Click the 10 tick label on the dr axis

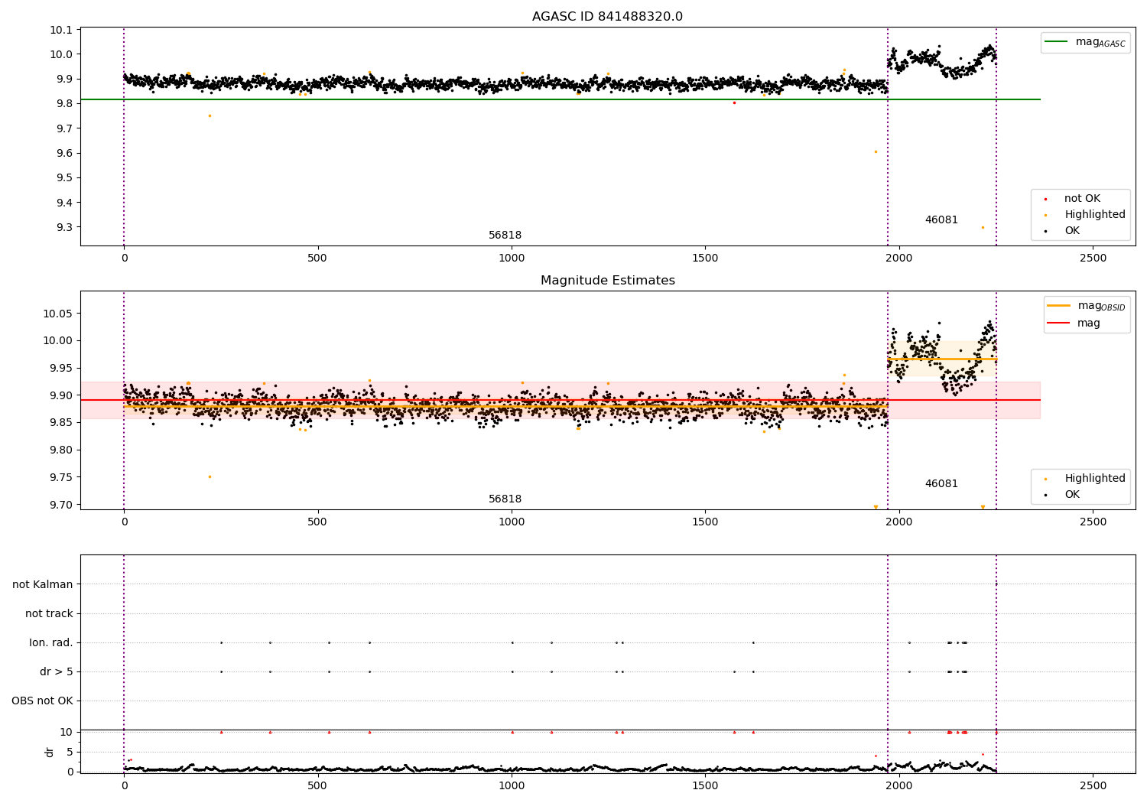[67, 732]
